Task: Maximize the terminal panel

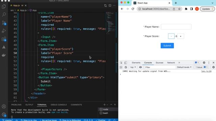Action: point(111,105)
